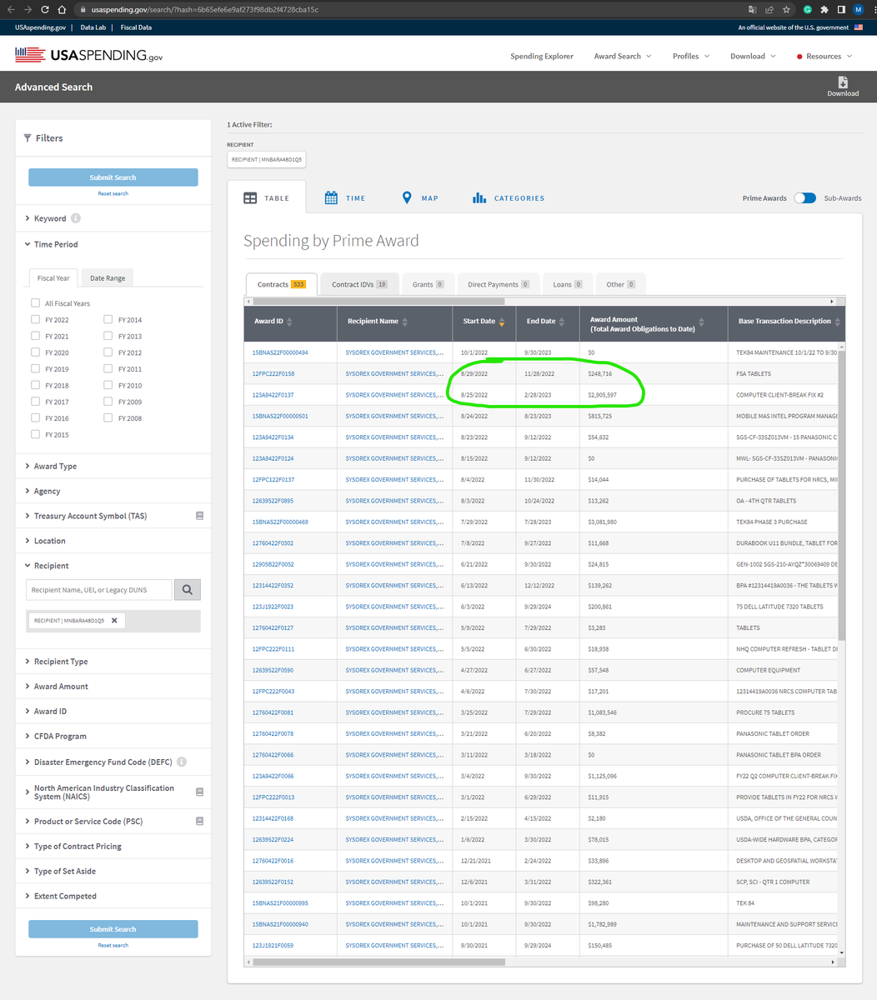877x1000 pixels.
Task: Go to browser home page icon
Action: coord(62,10)
